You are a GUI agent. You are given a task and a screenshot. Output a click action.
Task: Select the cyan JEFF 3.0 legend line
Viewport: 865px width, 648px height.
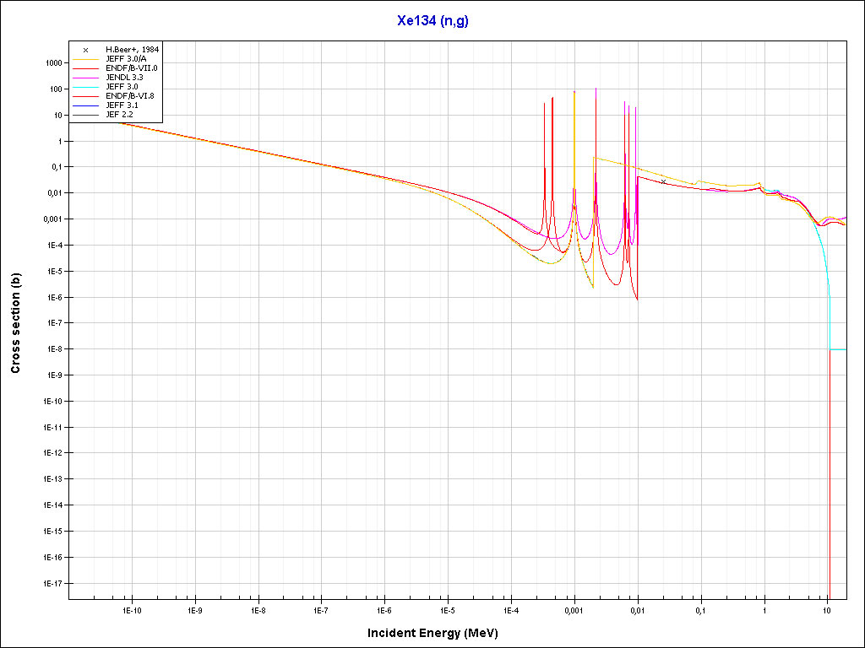coord(86,87)
